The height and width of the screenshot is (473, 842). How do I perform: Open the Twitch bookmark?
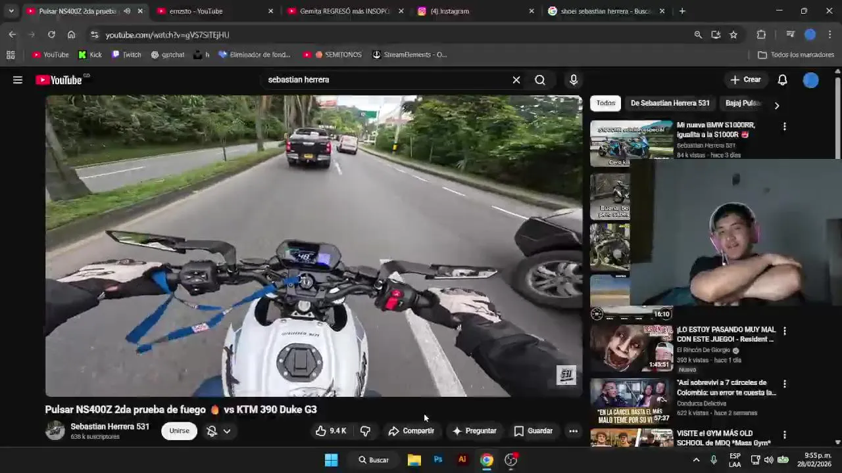point(126,55)
